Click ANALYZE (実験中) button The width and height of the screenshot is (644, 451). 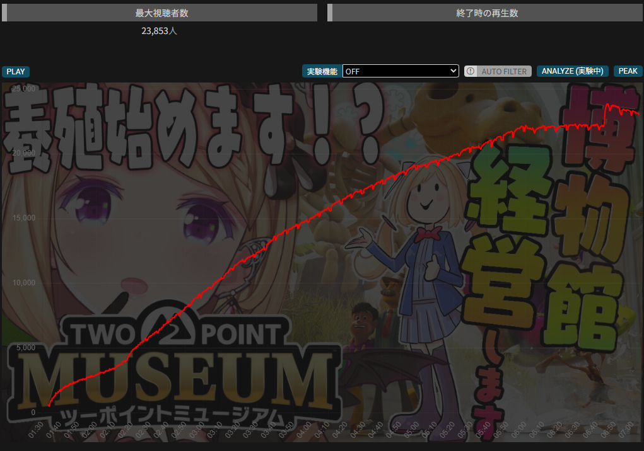[572, 71]
